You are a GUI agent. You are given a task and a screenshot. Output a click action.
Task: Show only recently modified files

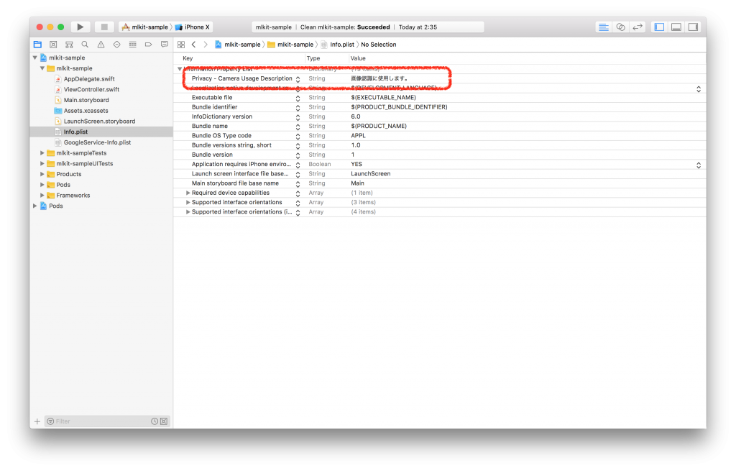pyautogui.click(x=155, y=421)
